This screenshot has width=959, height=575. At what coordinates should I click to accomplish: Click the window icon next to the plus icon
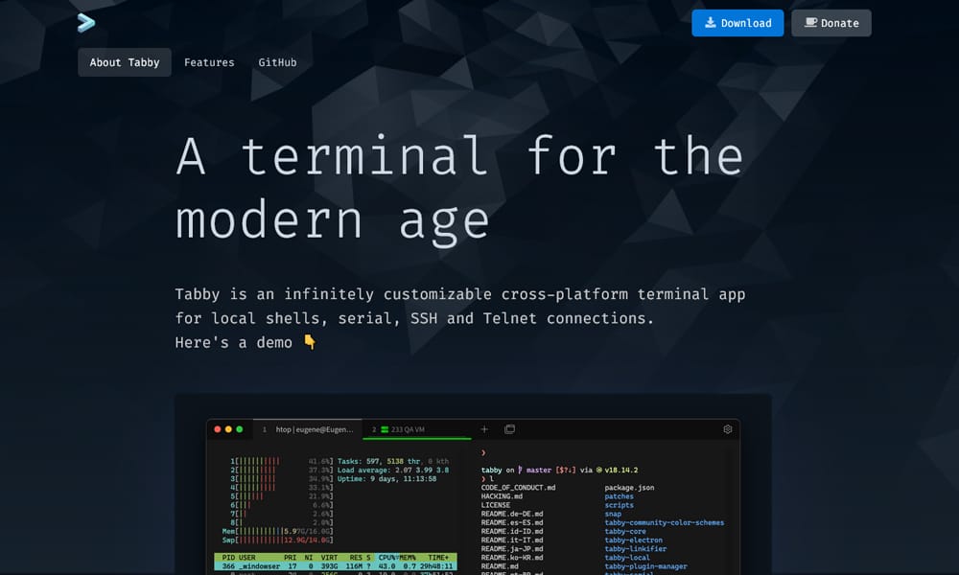tap(510, 429)
